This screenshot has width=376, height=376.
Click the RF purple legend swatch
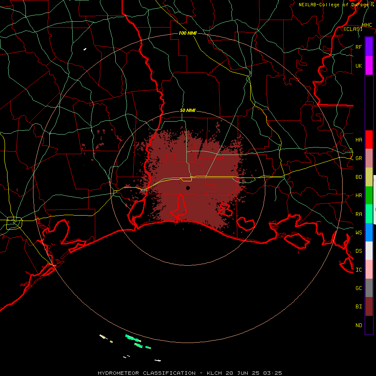click(369, 47)
